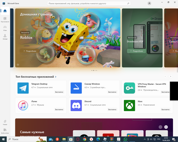This screenshot has width=178, height=142.
Task: Click the VPN Proxy Master title text
Action: coord(152,85)
